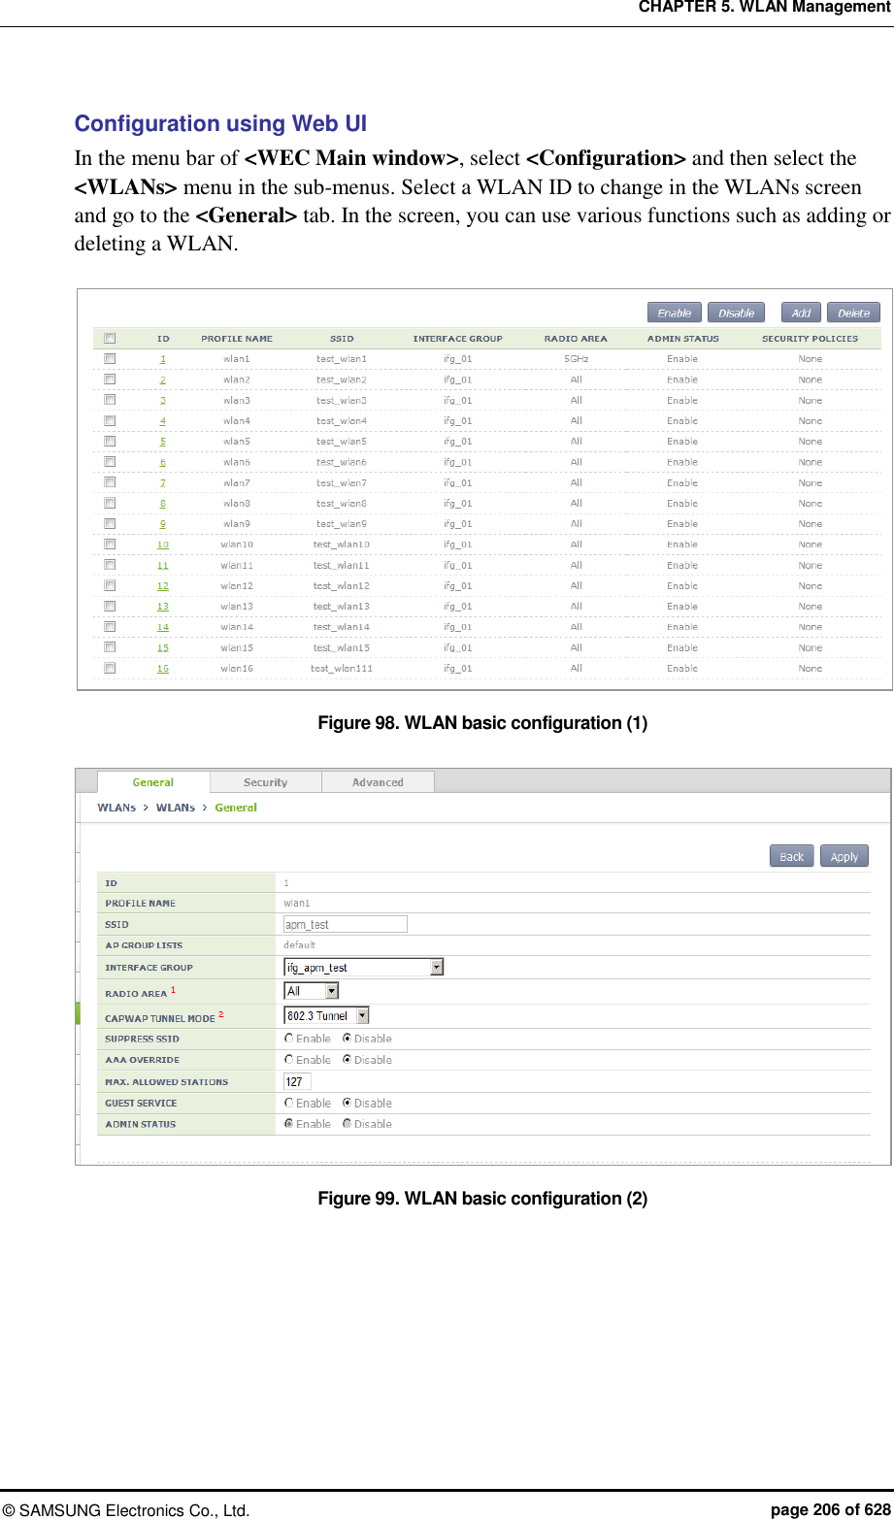Check the box for wlan16 row

click(x=110, y=668)
